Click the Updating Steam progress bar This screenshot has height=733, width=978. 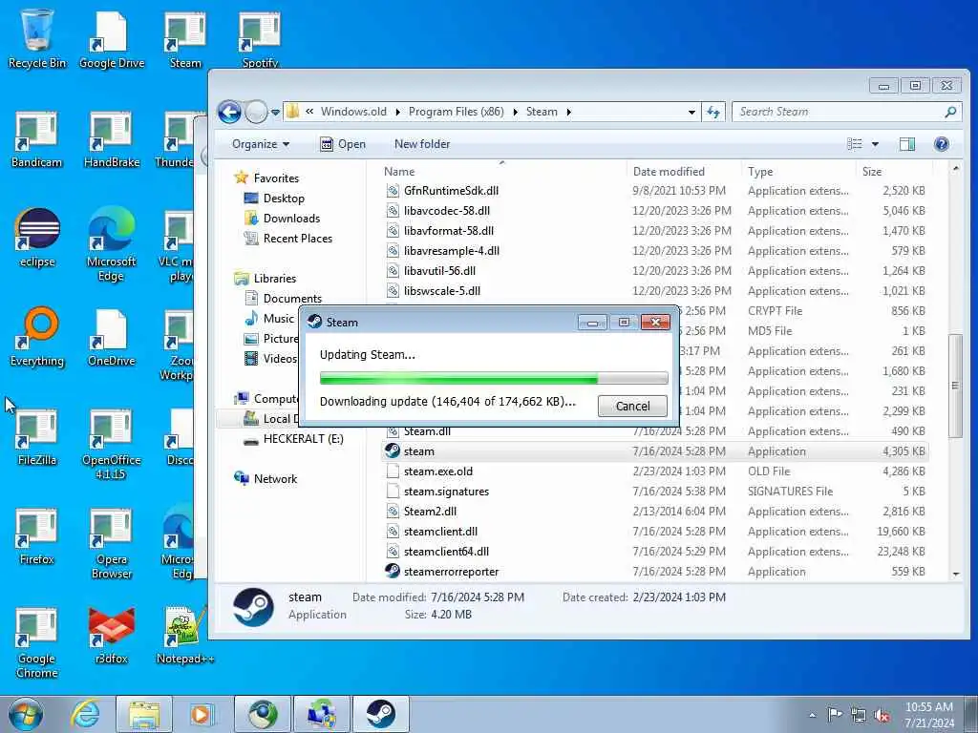(x=494, y=378)
